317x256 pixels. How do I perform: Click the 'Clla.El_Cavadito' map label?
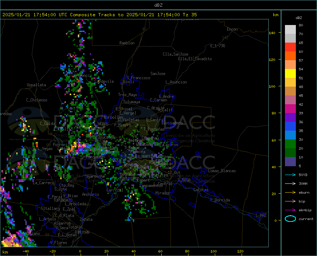(x=195, y=59)
